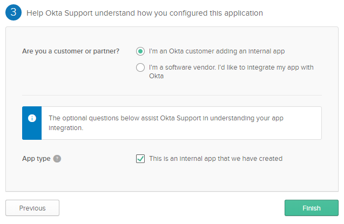
Task: Click "configured this application" in the heading
Action: 219,12
